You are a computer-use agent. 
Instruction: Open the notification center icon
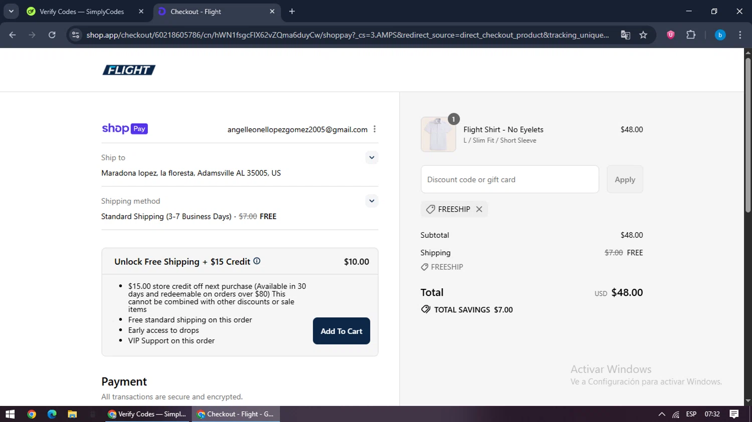click(x=734, y=414)
